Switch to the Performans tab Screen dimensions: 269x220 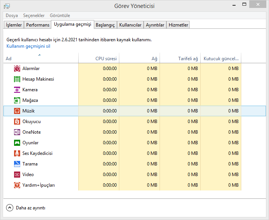(x=38, y=25)
